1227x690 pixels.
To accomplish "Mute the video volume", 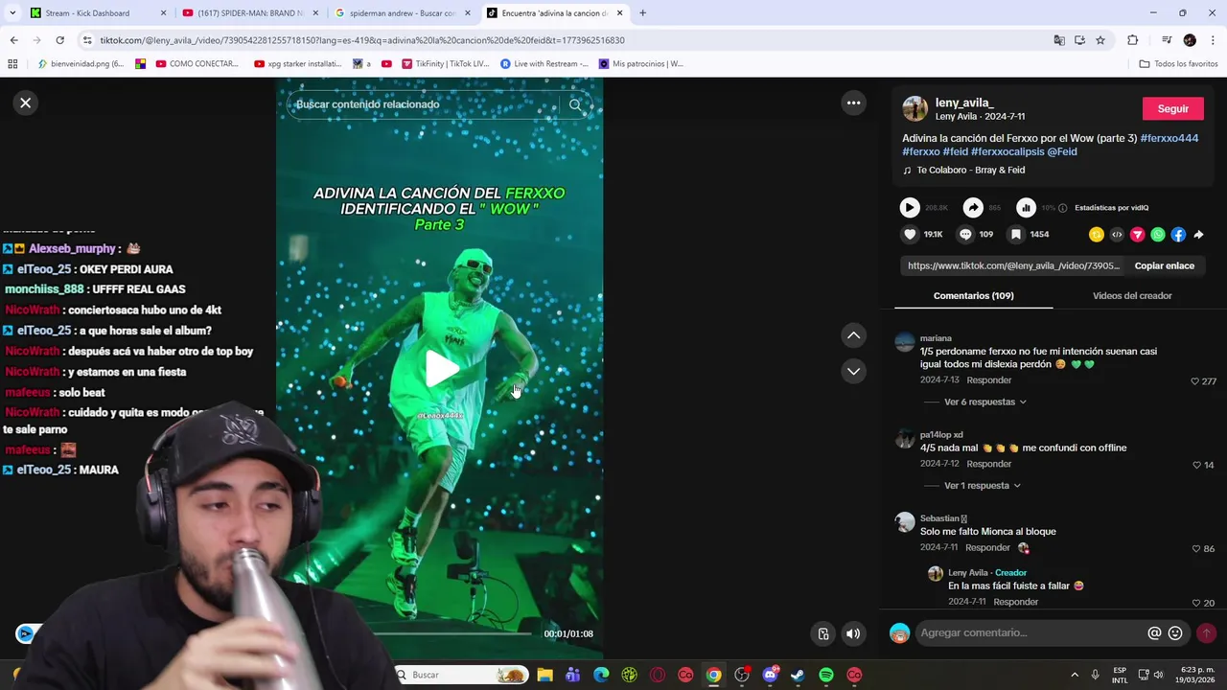I will (x=853, y=633).
